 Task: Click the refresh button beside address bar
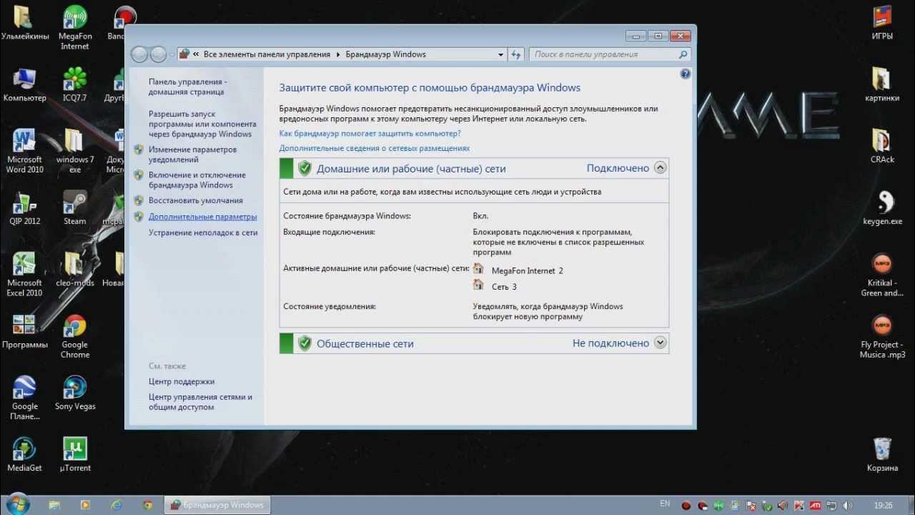click(516, 54)
